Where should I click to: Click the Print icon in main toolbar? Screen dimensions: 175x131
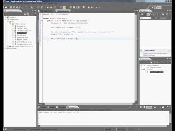[x=17, y=7]
